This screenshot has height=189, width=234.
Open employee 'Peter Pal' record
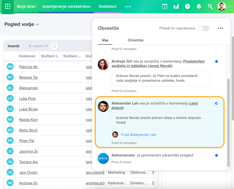tap(27, 141)
